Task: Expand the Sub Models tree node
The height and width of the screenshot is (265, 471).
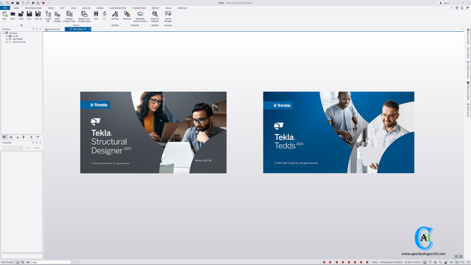Action: pos(7,39)
